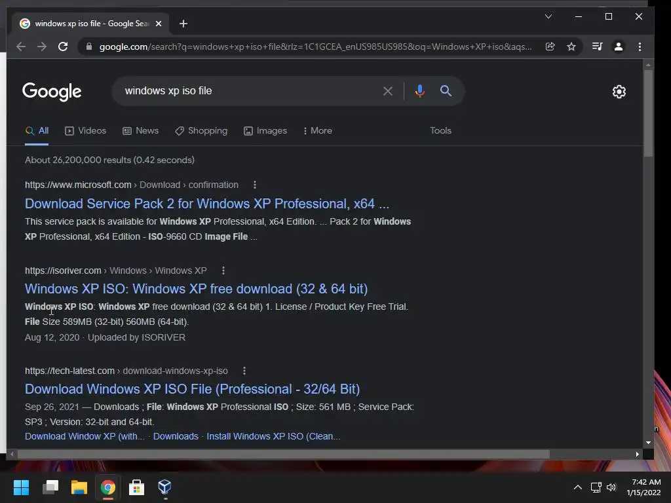This screenshot has width=671, height=503.
Task: Open Windows XP ISO free download link
Action: click(x=197, y=289)
